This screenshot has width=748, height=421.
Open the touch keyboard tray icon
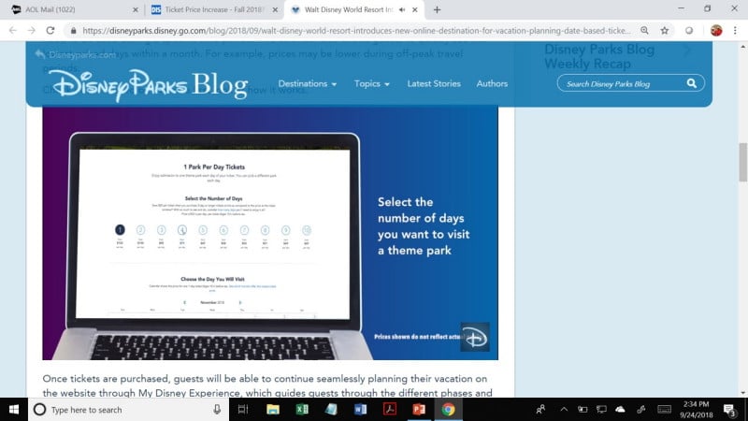click(664, 410)
